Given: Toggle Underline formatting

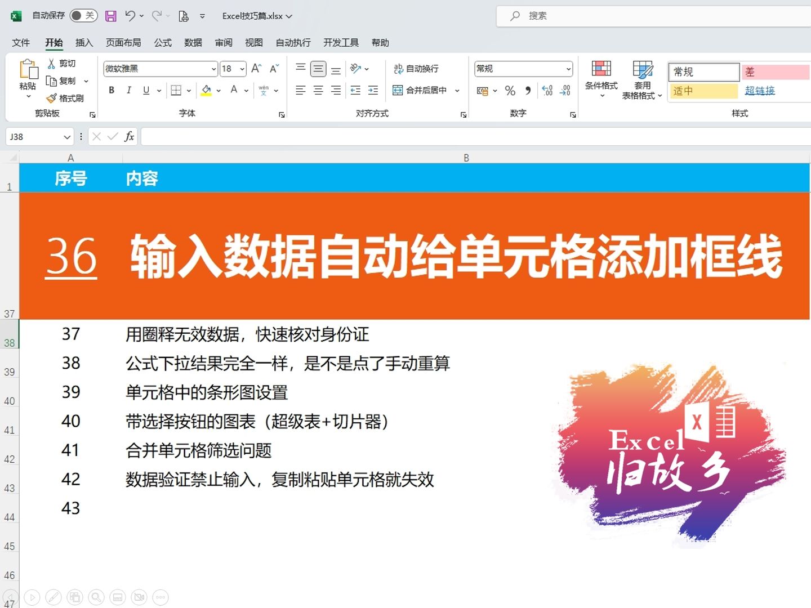Looking at the screenshot, I should click(146, 90).
